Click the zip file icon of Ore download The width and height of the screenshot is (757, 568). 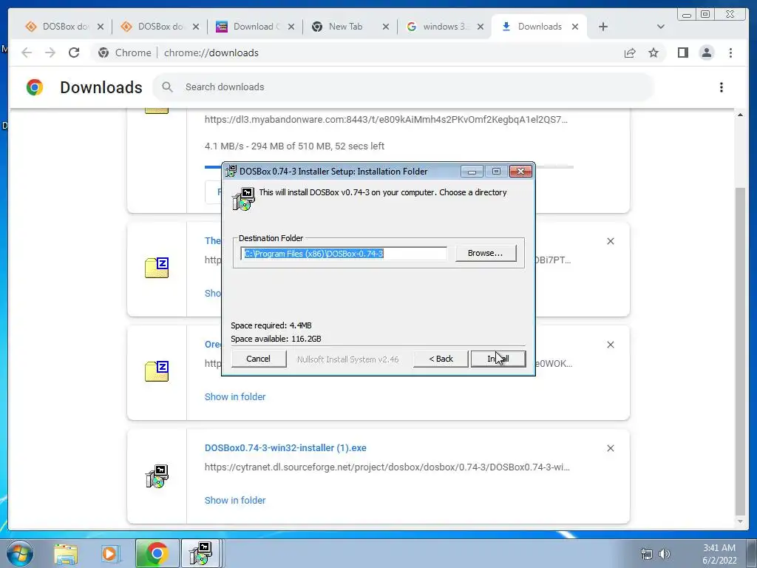pos(157,371)
